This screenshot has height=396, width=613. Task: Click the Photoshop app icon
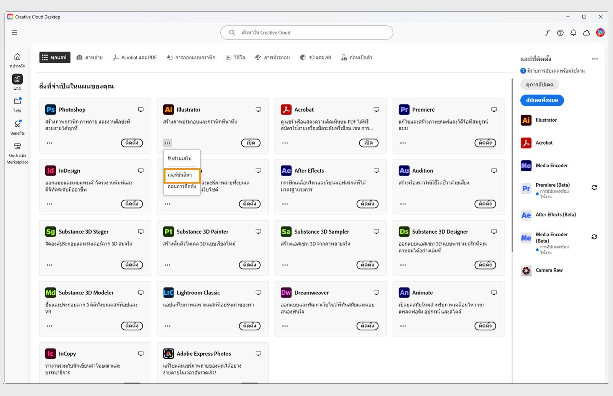pyautogui.click(x=51, y=110)
